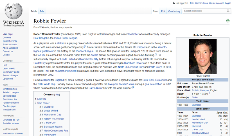This screenshot has width=232, height=136.
Task: Click the user icon next to Not logged in
Action: [x=174, y=3]
